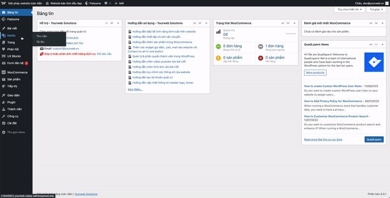Image resolution: width=390 pixels, height=198 pixels.
Task: Open the Trợ giúp help dropdown
Action: (377, 9)
